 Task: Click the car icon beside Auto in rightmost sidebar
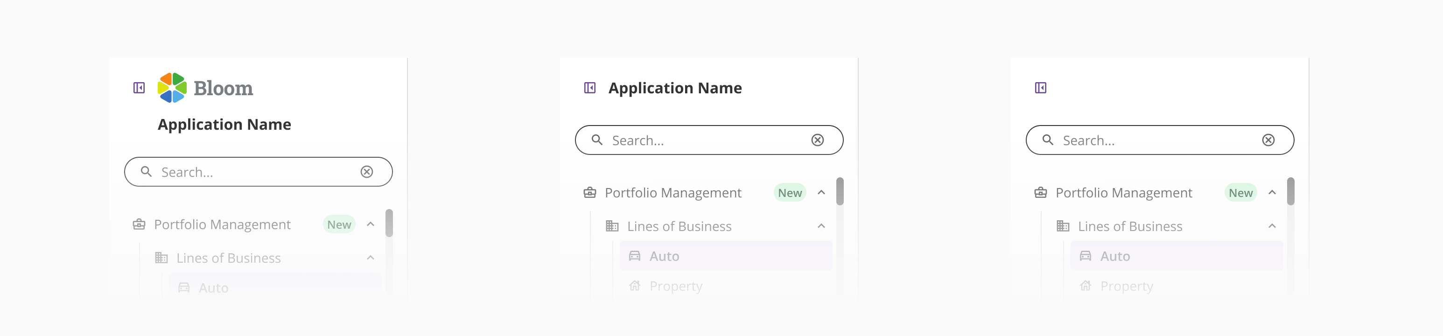(x=1085, y=256)
